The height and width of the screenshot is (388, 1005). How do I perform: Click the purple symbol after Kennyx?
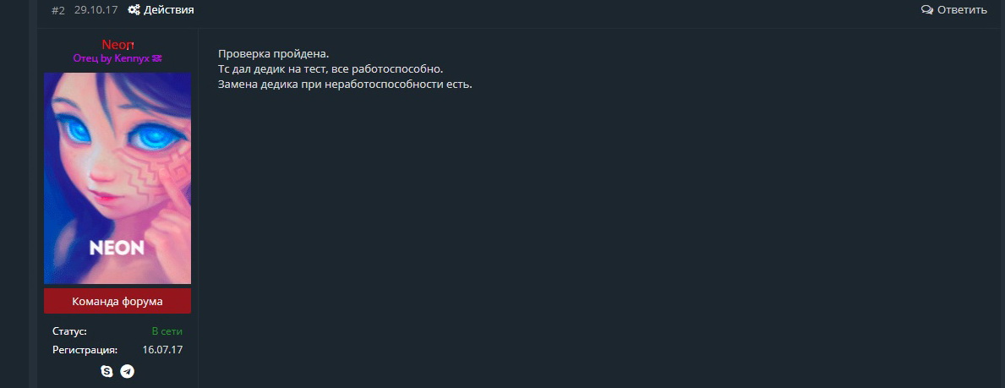[x=157, y=58]
